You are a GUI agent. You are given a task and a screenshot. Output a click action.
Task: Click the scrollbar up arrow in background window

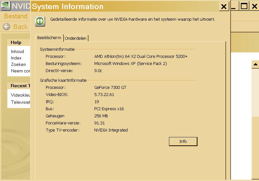255,64
